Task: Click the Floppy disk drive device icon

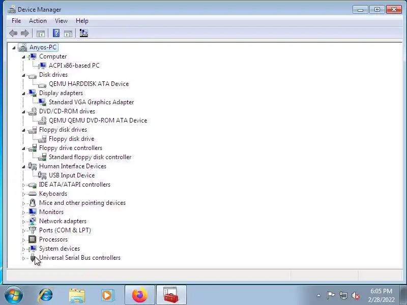Action: click(x=42, y=139)
